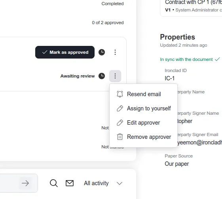Click the pencil icon beside Edit approver
The width and height of the screenshot is (222, 199).
click(120, 123)
